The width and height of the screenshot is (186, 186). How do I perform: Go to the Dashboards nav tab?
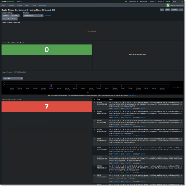click(x=42, y=5)
